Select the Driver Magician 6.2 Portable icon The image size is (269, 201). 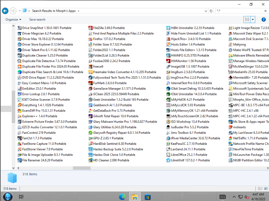click(19, 34)
